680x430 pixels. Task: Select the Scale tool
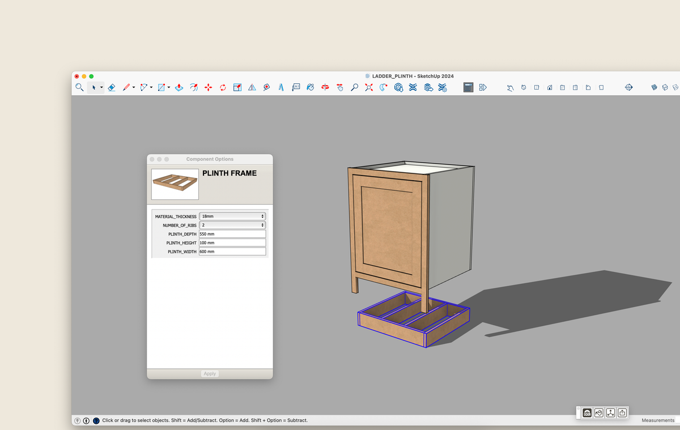[x=237, y=87]
